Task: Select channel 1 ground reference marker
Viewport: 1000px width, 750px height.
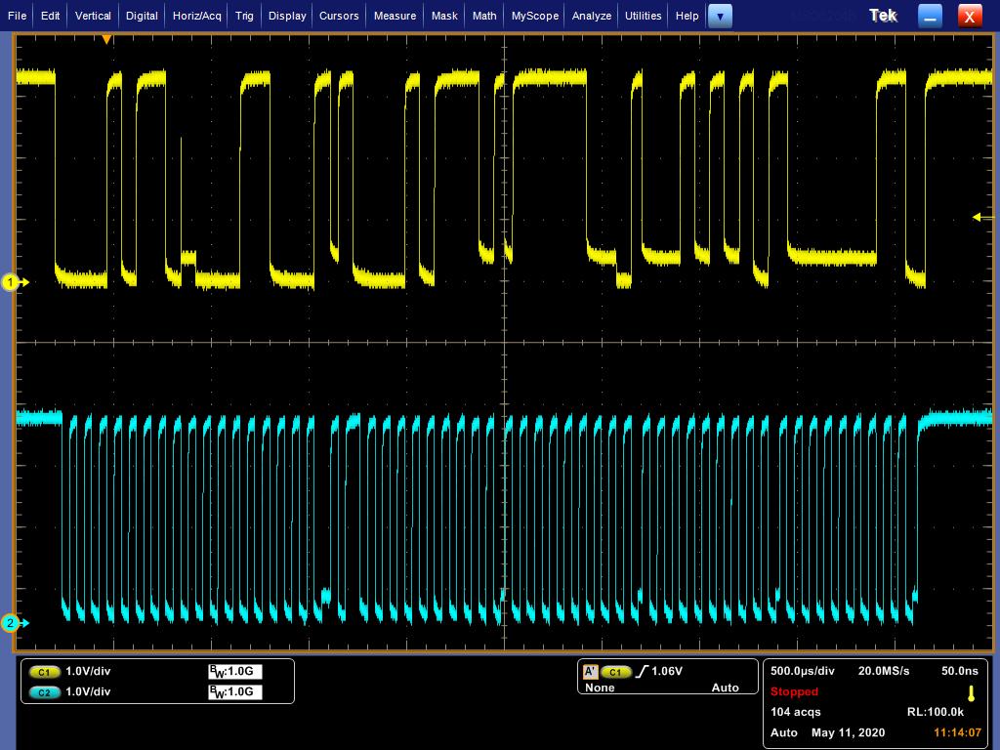Action: pos(14,282)
